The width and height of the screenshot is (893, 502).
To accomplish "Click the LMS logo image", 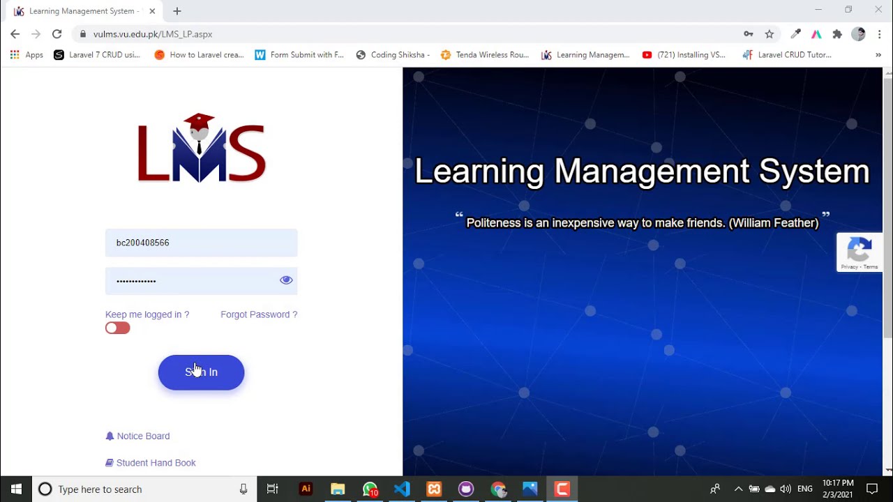I will [201, 148].
